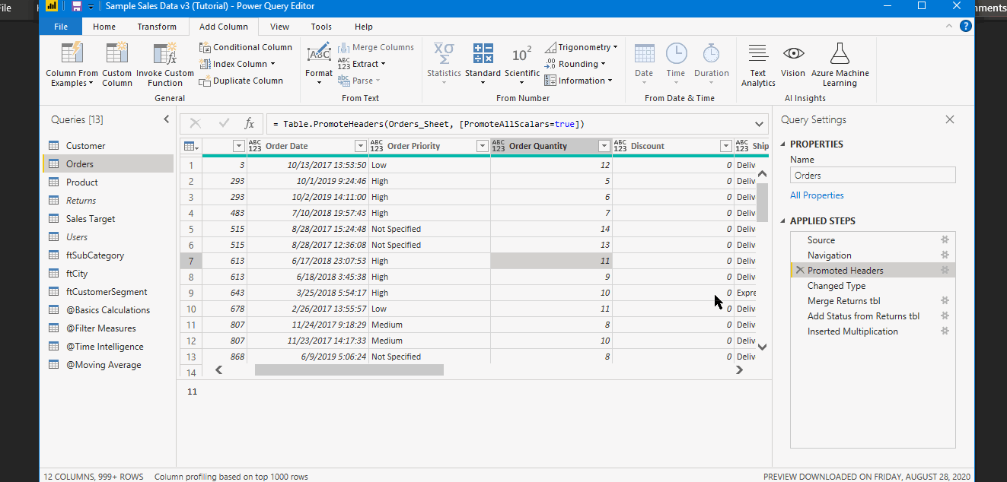The height and width of the screenshot is (482, 1007).
Task: Click the formula bar cancel X
Action: 196,123
